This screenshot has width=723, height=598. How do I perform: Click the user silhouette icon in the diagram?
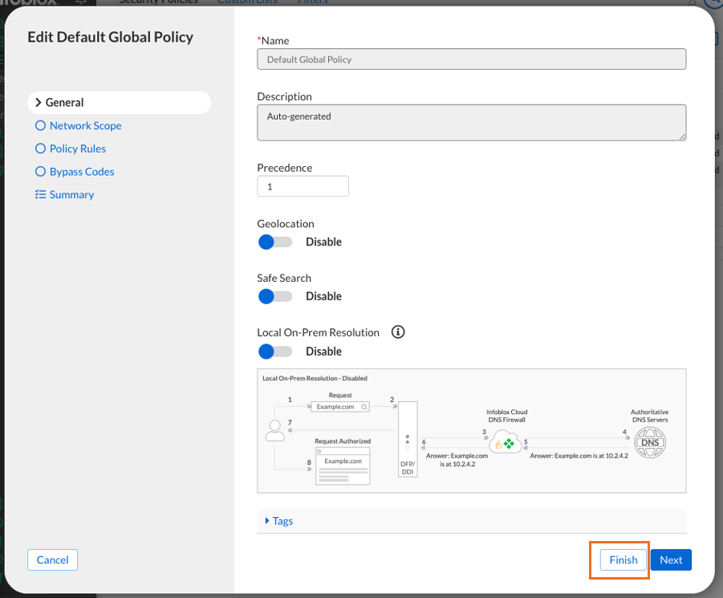click(274, 431)
